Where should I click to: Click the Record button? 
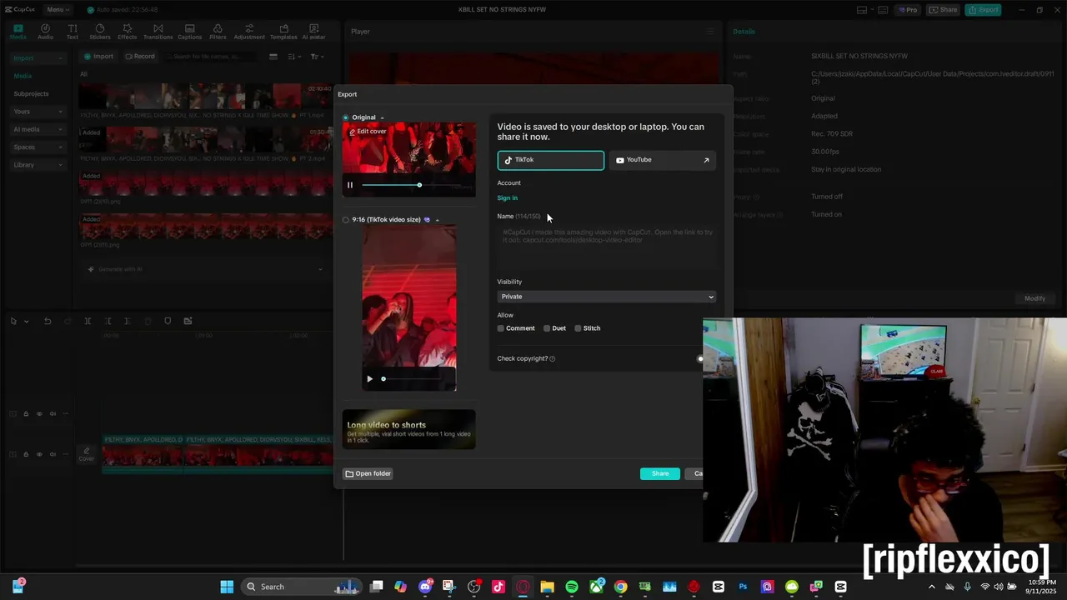coord(139,57)
